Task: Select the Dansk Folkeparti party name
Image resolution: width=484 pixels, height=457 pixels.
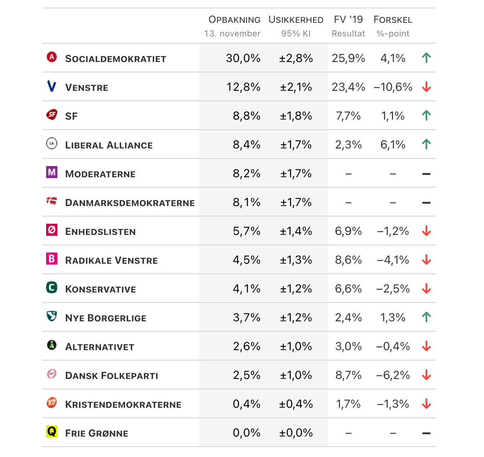Action: point(111,376)
